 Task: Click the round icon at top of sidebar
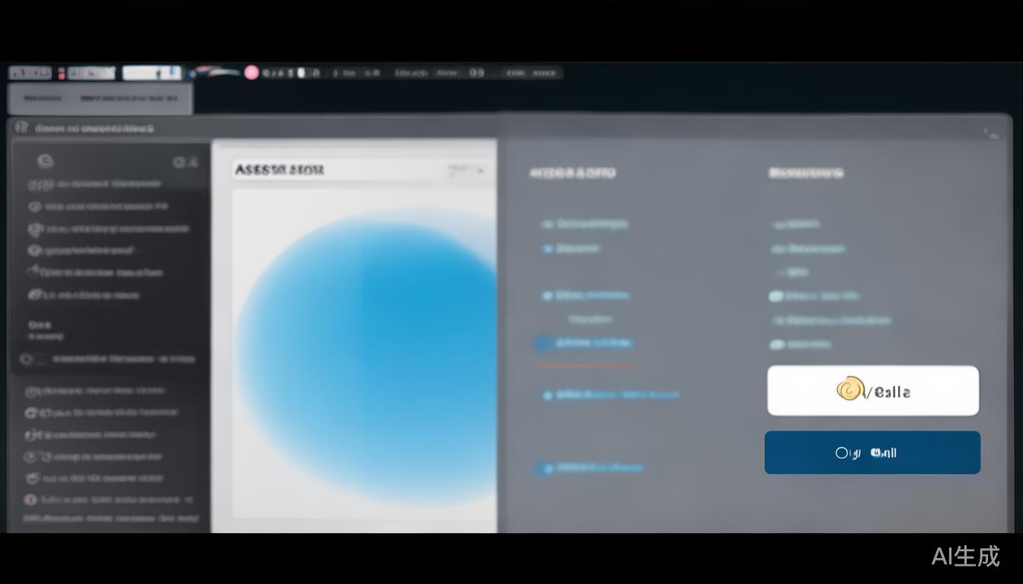(x=46, y=161)
